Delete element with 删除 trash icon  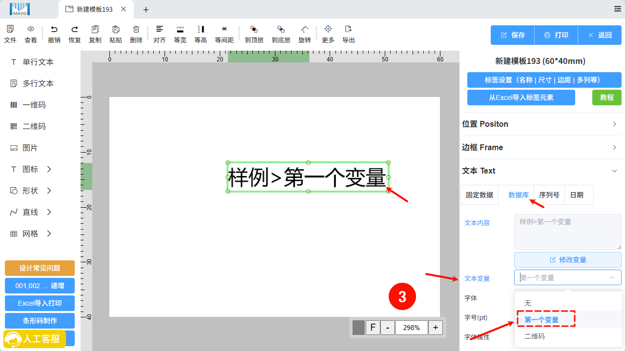coord(136,34)
